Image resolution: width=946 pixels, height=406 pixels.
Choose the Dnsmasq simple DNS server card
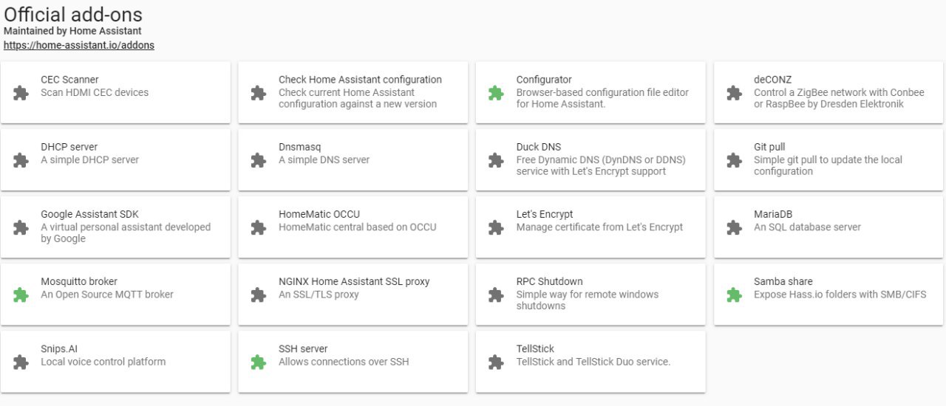pyautogui.click(x=353, y=159)
